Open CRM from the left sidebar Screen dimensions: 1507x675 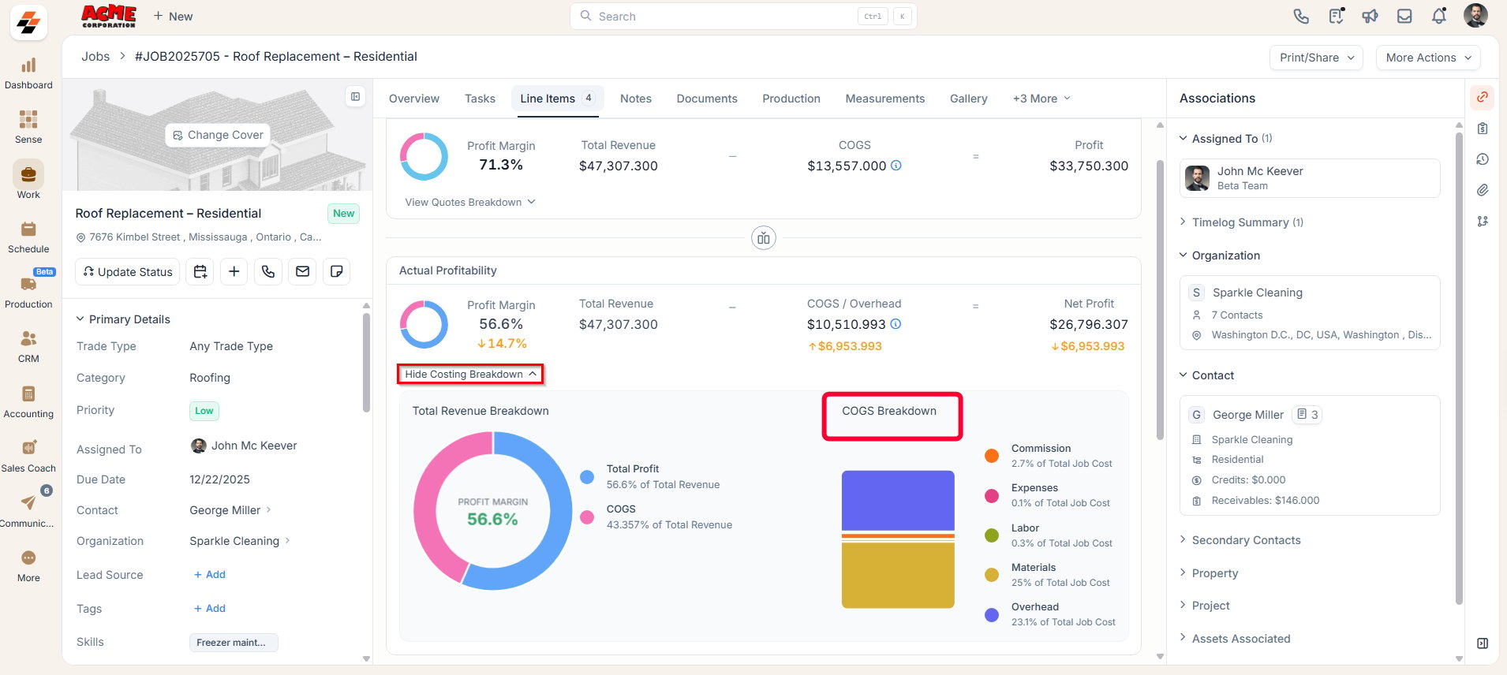tap(28, 347)
